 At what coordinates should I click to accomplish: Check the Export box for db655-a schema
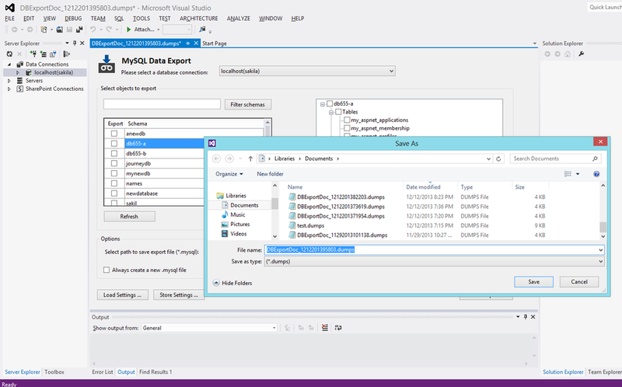114,144
